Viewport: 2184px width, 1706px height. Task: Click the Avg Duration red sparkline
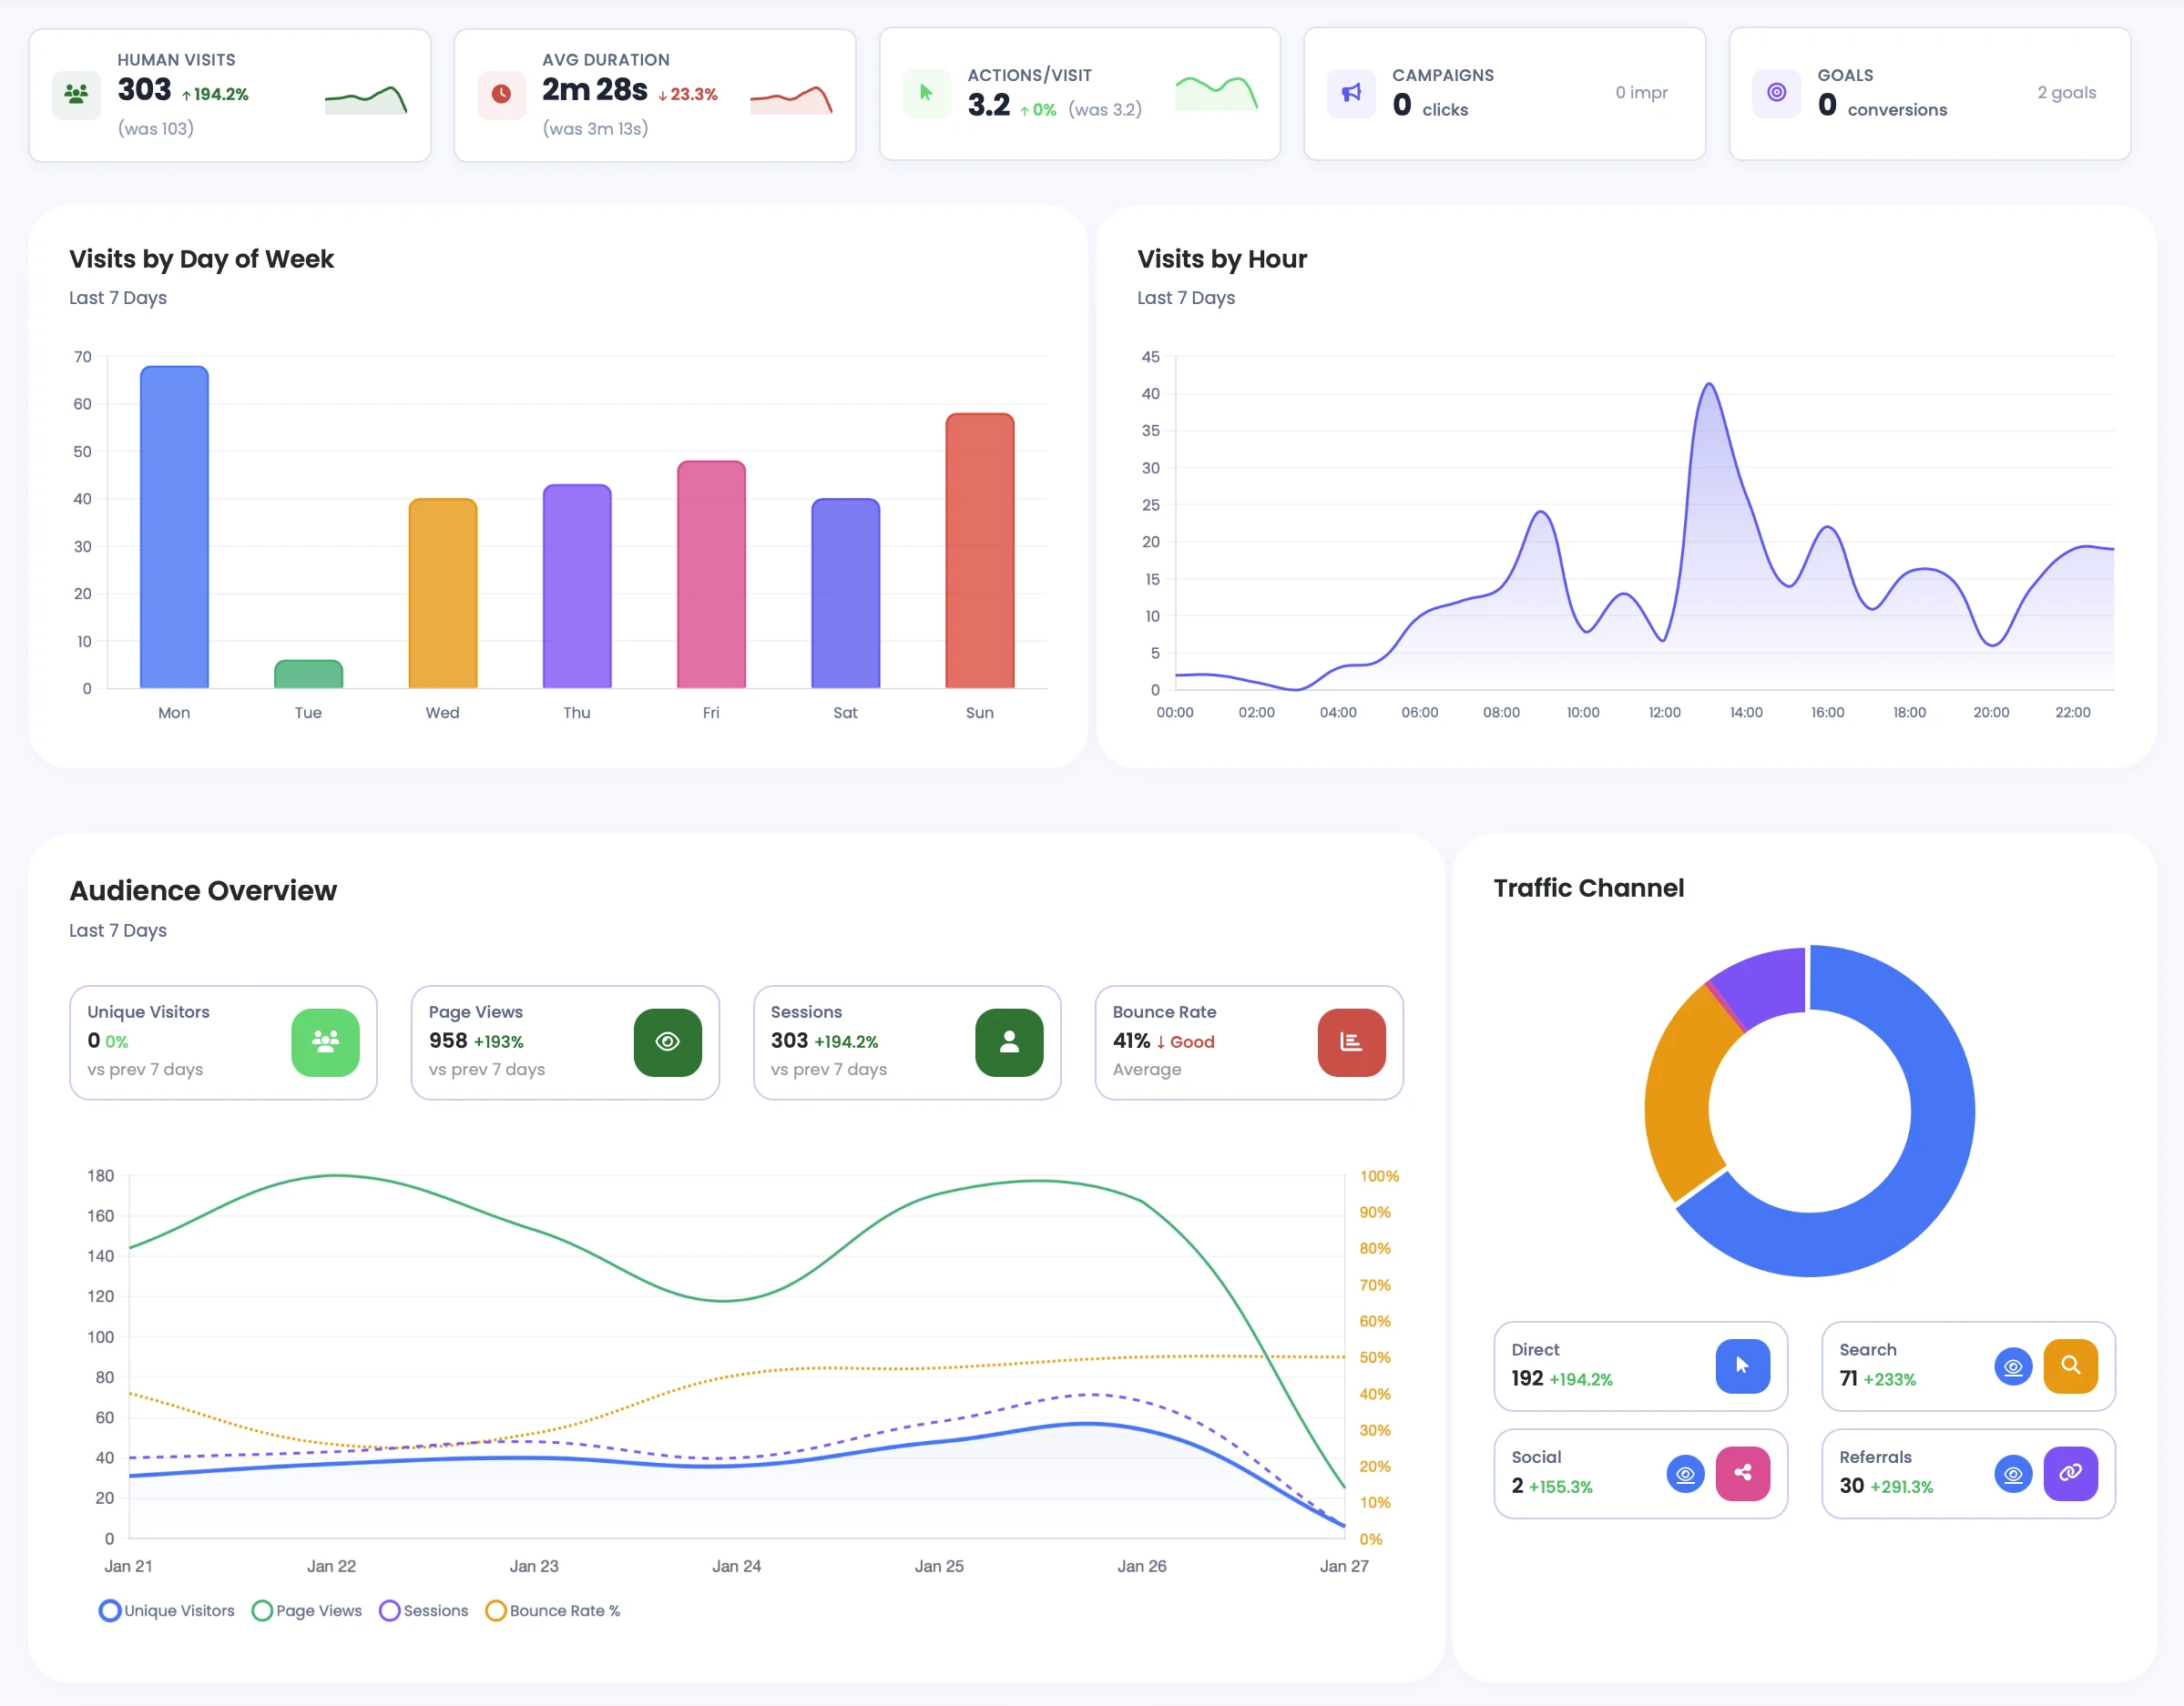click(x=791, y=100)
